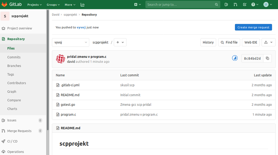Click the download archive icon

coord(266,42)
